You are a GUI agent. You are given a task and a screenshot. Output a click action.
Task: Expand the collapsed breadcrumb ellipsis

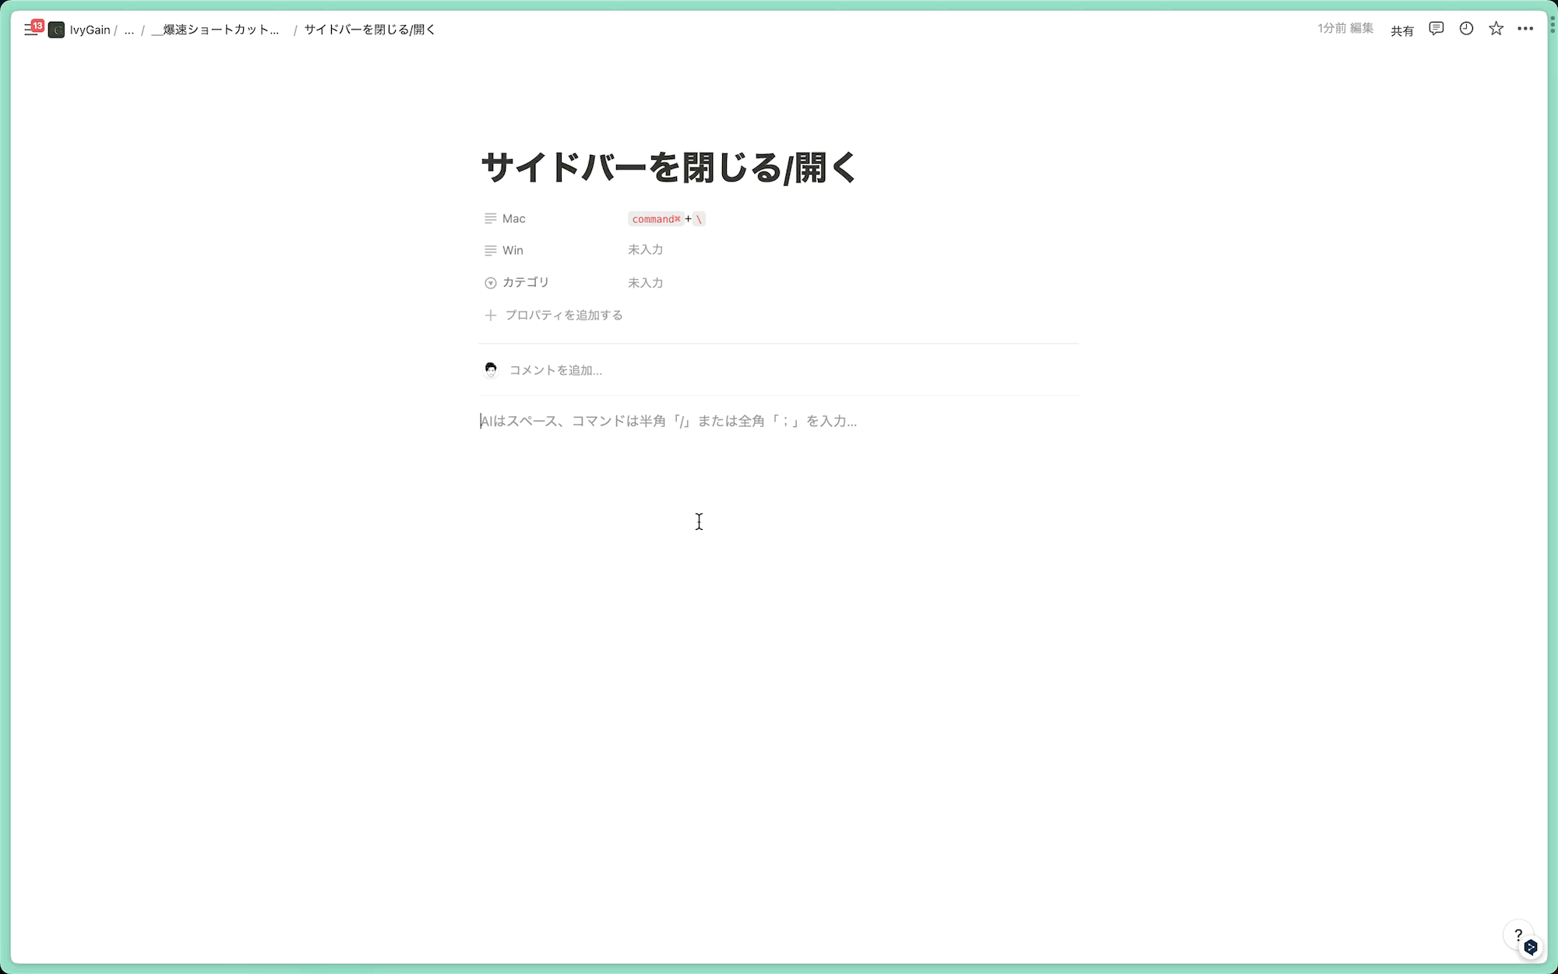click(129, 30)
